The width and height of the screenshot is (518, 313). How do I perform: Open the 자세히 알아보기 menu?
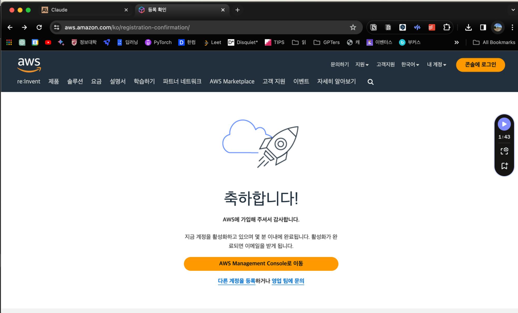point(336,81)
